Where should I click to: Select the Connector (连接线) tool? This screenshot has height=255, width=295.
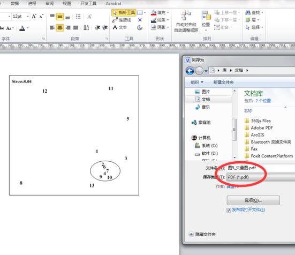(122, 20)
